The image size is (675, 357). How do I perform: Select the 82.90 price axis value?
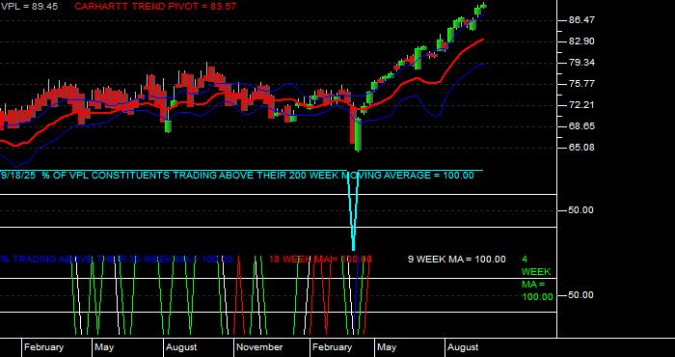pyautogui.click(x=582, y=41)
